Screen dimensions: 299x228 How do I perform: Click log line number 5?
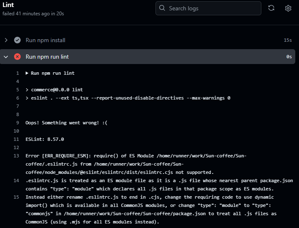click(17, 90)
